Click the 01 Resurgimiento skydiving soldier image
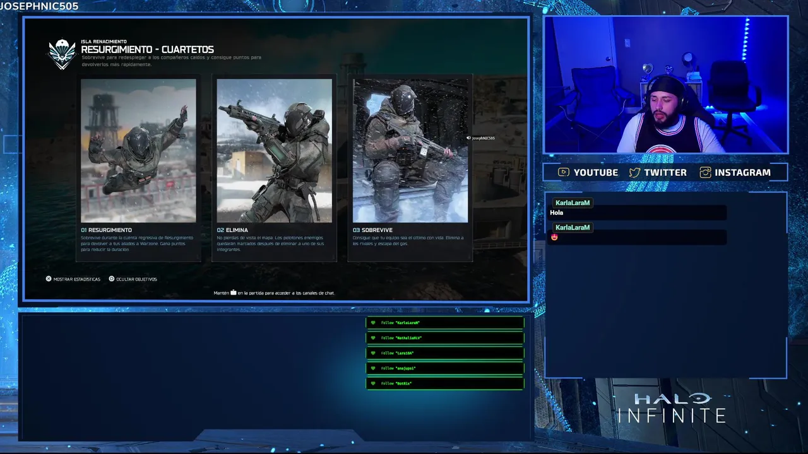Viewport: 808px width, 454px height. (138, 151)
